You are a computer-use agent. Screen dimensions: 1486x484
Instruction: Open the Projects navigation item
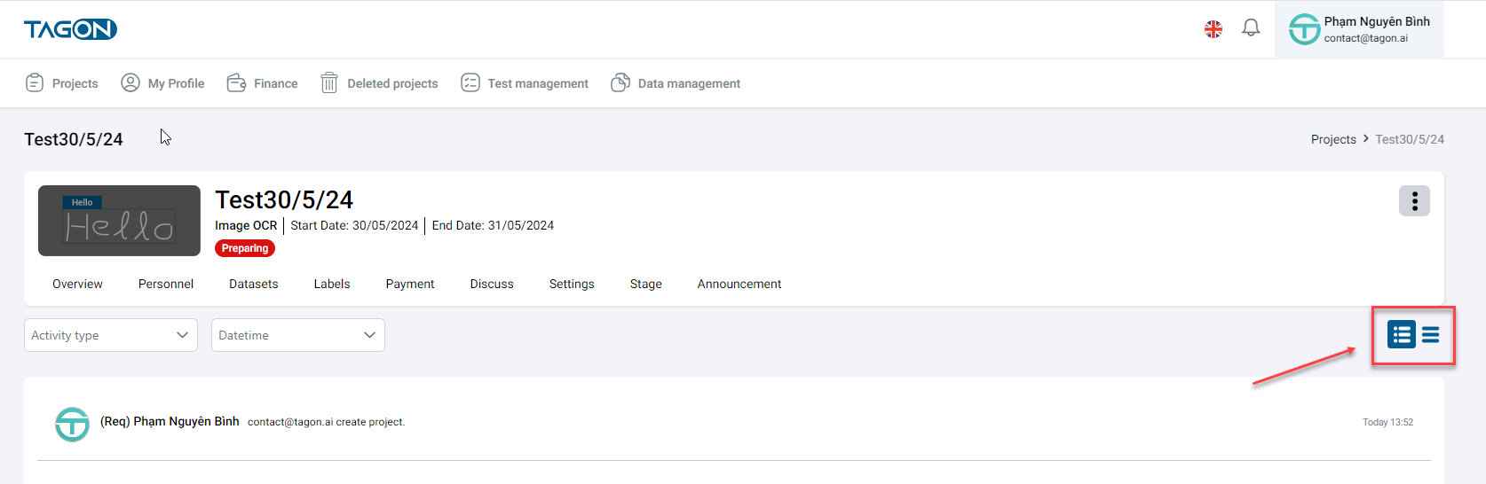click(62, 83)
